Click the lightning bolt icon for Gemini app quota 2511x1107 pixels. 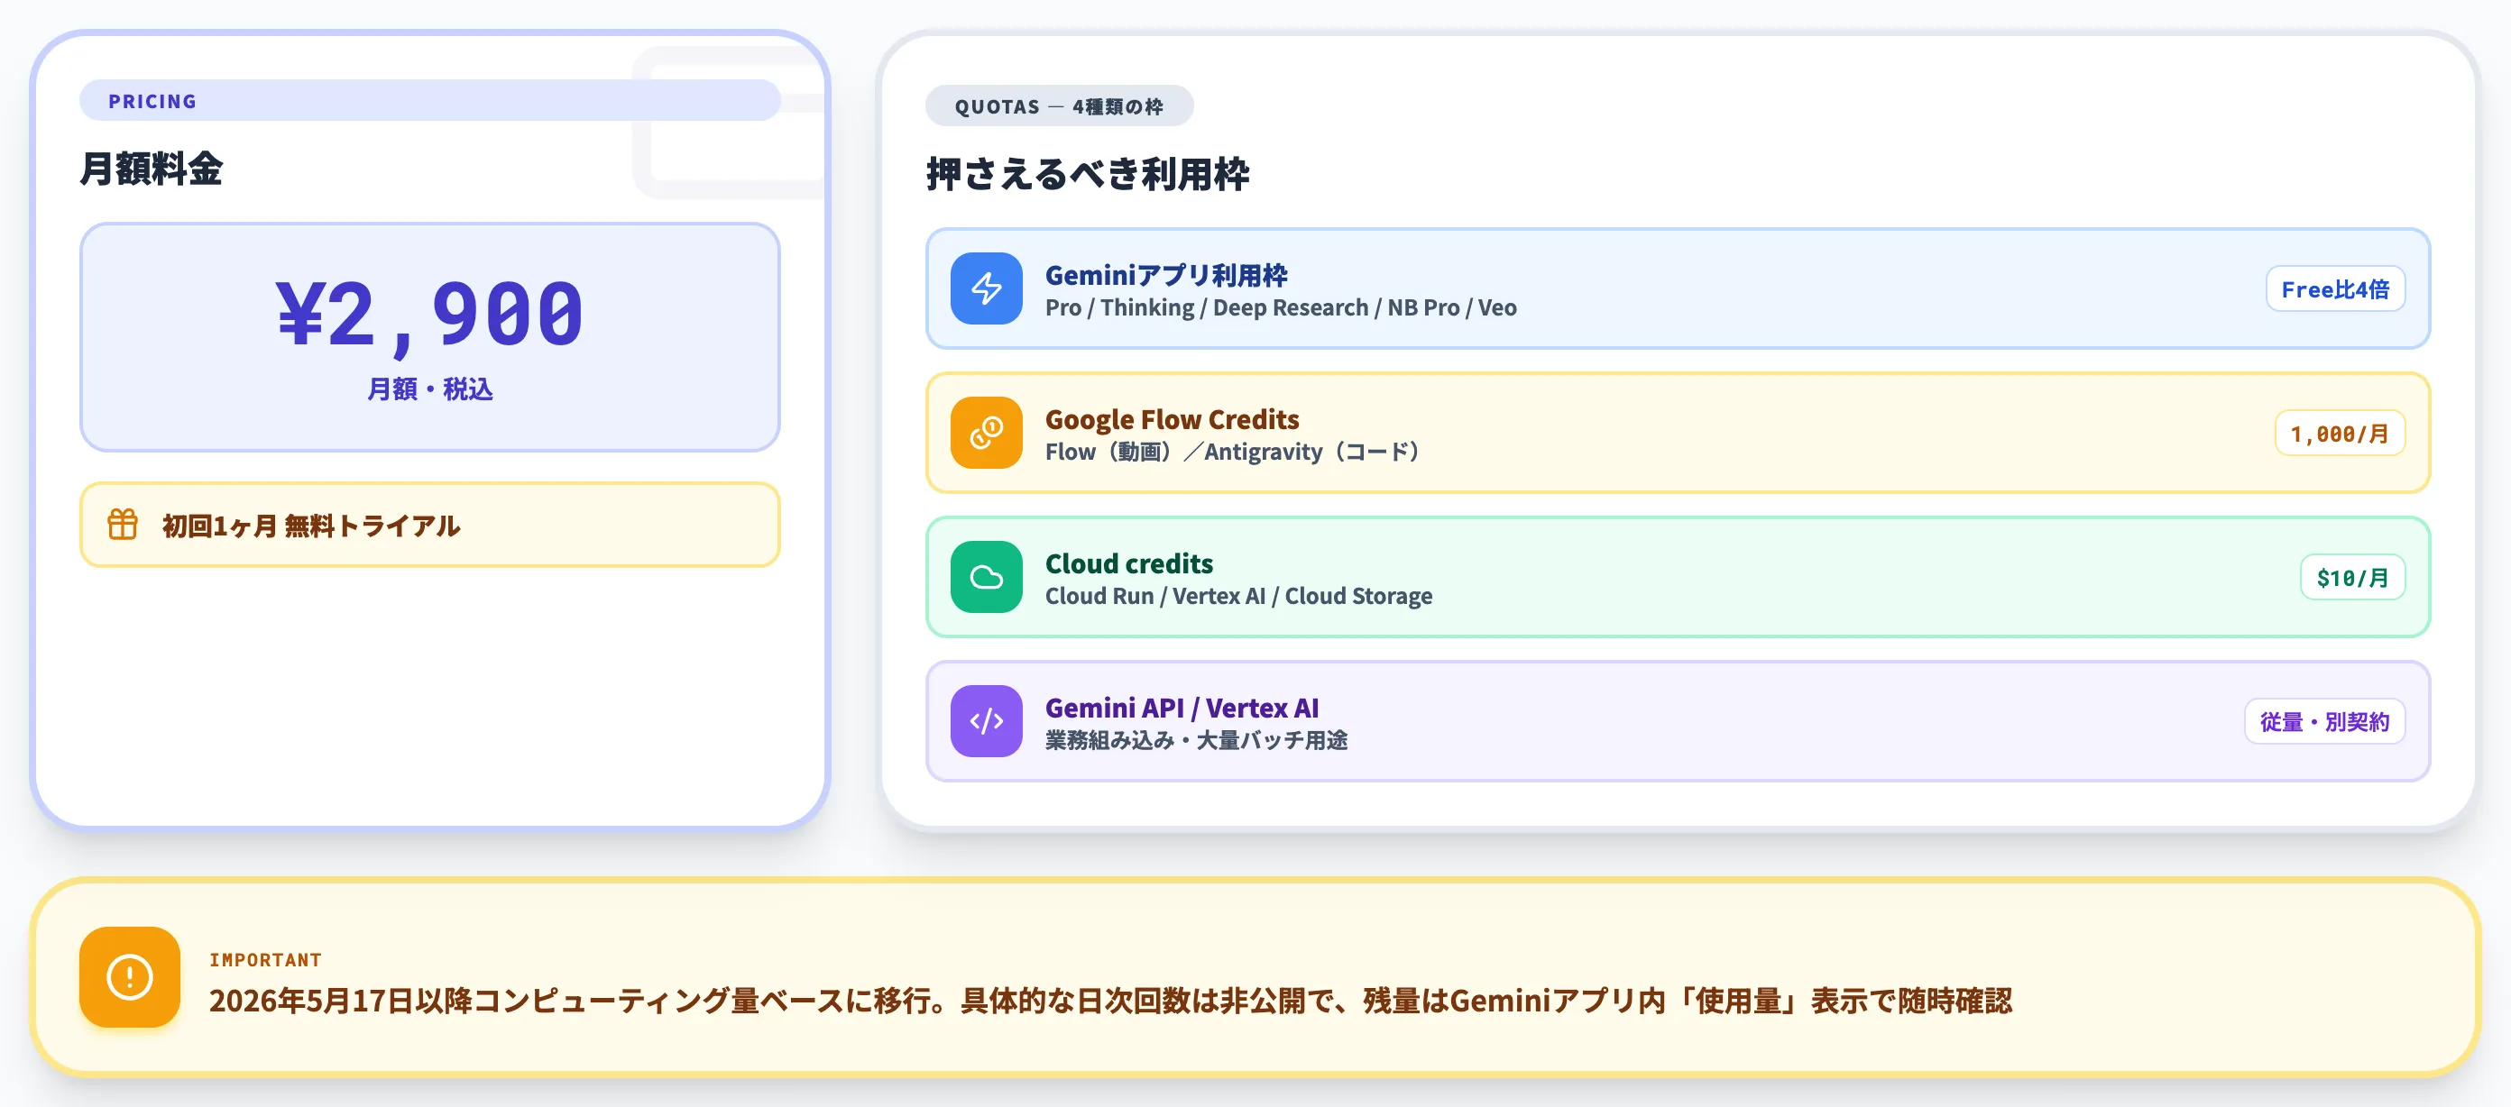click(986, 288)
